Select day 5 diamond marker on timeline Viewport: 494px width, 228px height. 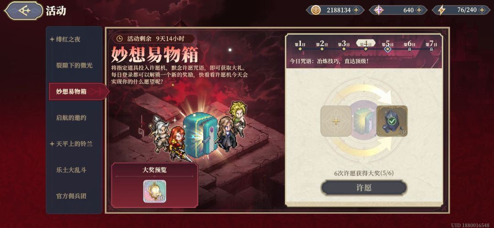388,45
